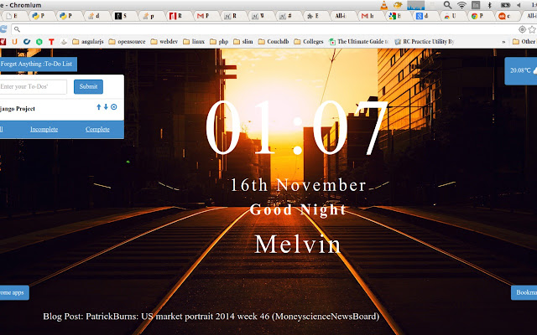Bookmark this page with the star icon
The width and height of the screenshot is (537, 335).
532,30
